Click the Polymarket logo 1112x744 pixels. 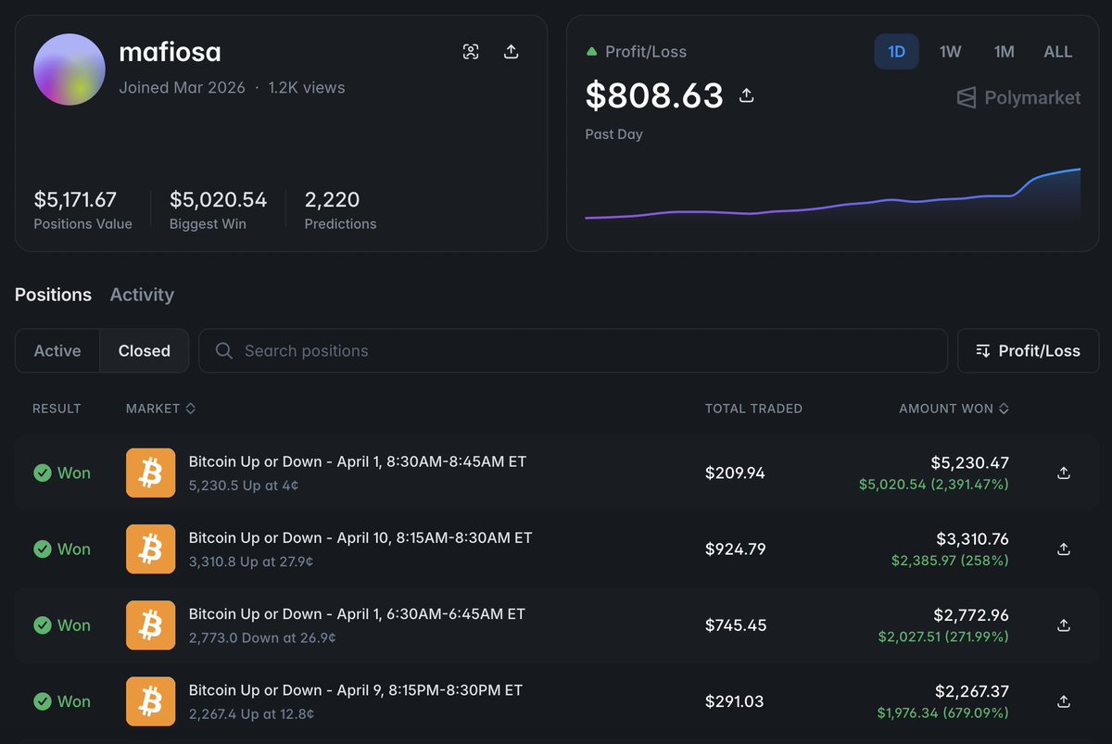pos(1018,97)
